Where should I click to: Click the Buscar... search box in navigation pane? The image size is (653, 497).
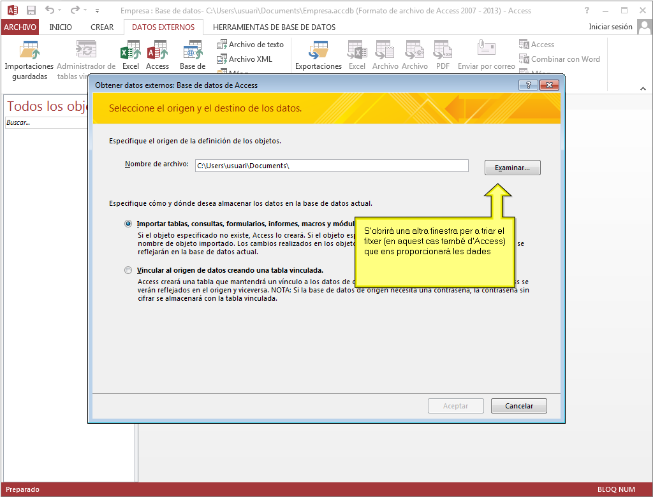pos(46,122)
